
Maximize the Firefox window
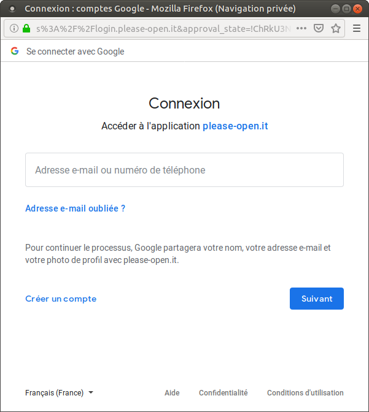pos(347,9)
